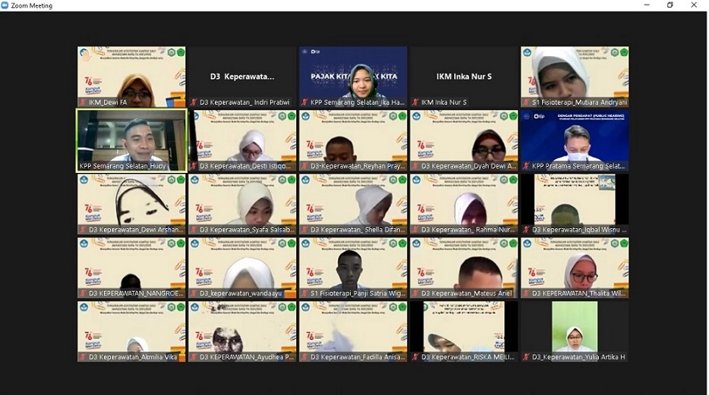Click muted mic icon beside RISKA MELI's name
The width and height of the screenshot is (709, 395).
coord(415,357)
